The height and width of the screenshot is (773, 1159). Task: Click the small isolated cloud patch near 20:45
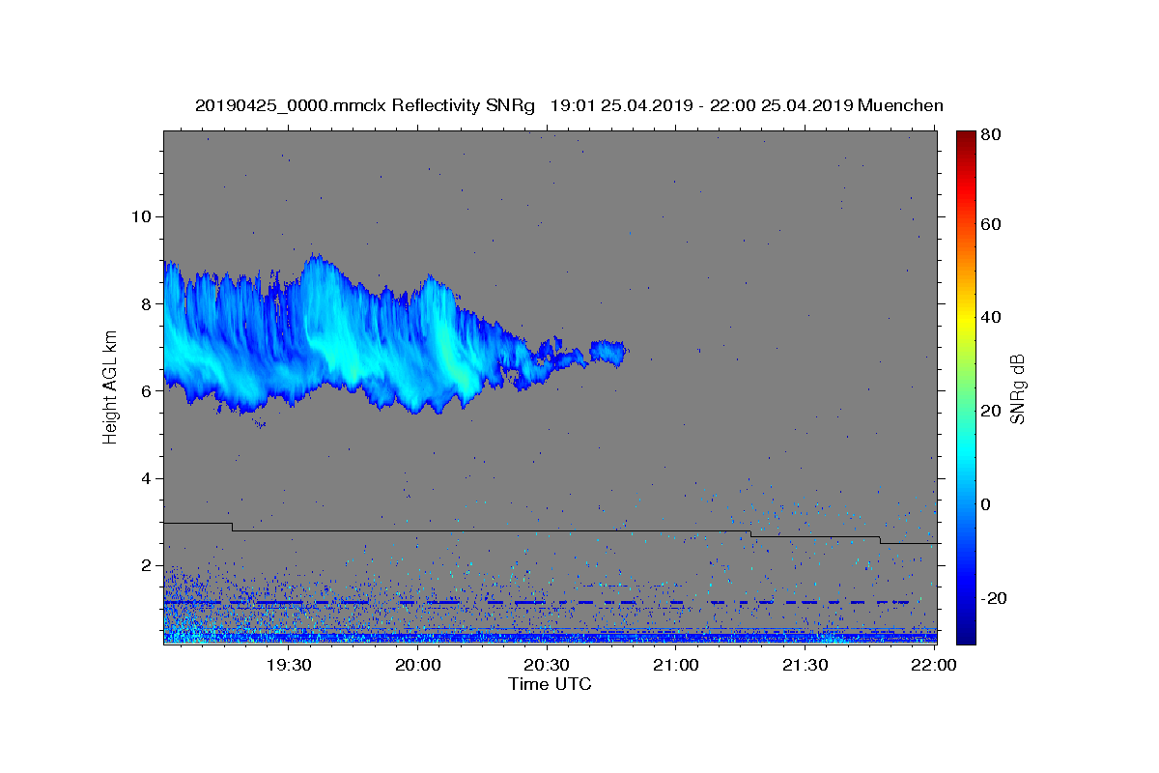point(608,352)
